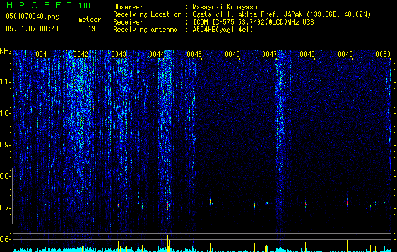Viewport: 397px width, 252px height.
Task: Click the 0050 time marker
Action: click(x=383, y=54)
